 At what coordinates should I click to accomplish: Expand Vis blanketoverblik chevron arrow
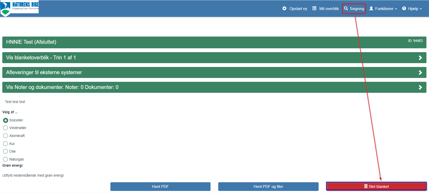[x=420, y=58]
